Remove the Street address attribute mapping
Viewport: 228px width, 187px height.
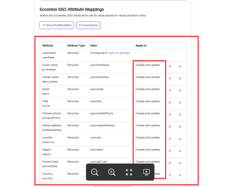click(180, 127)
